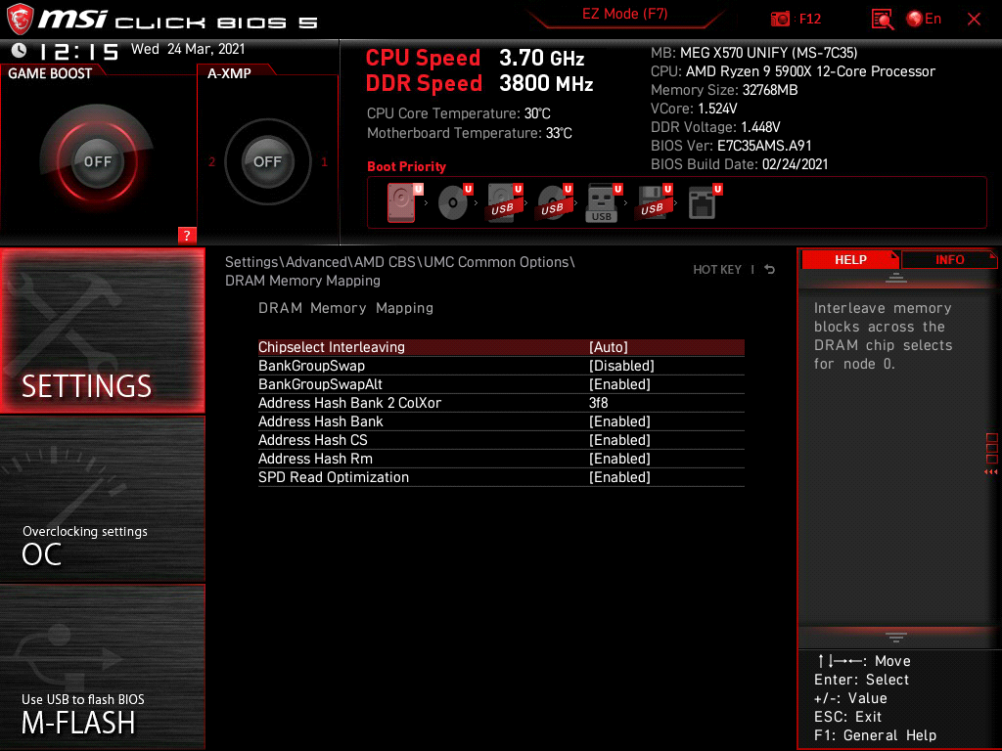Screen dimensions: 1002x751
Task: Click the time display 12:15
Action: [x=79, y=51]
